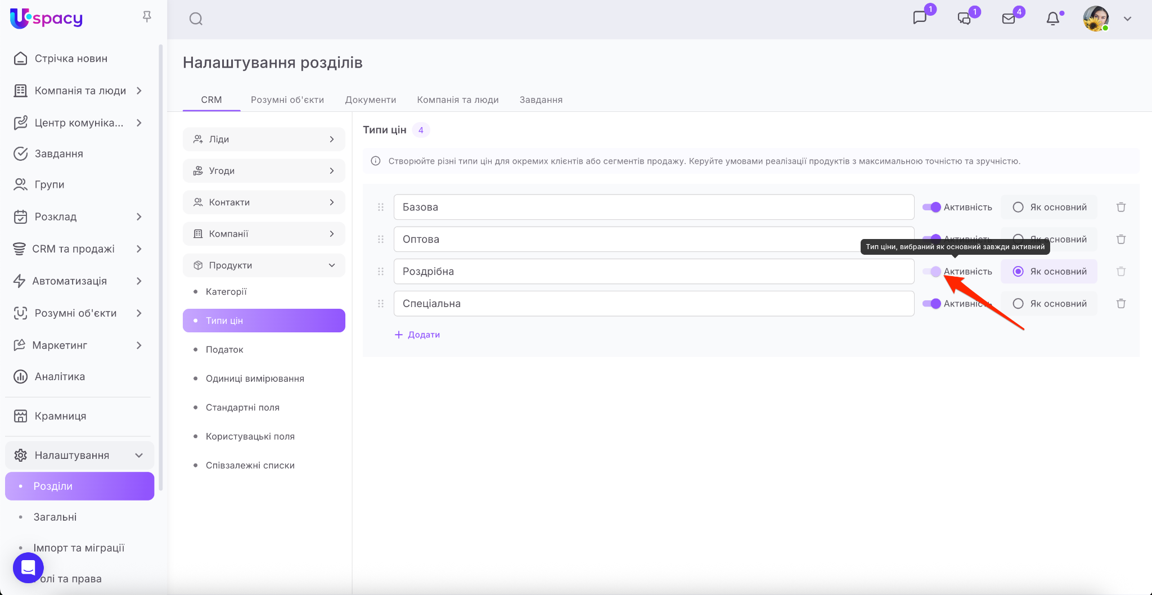Set Базова as the main price type

[1018, 208]
